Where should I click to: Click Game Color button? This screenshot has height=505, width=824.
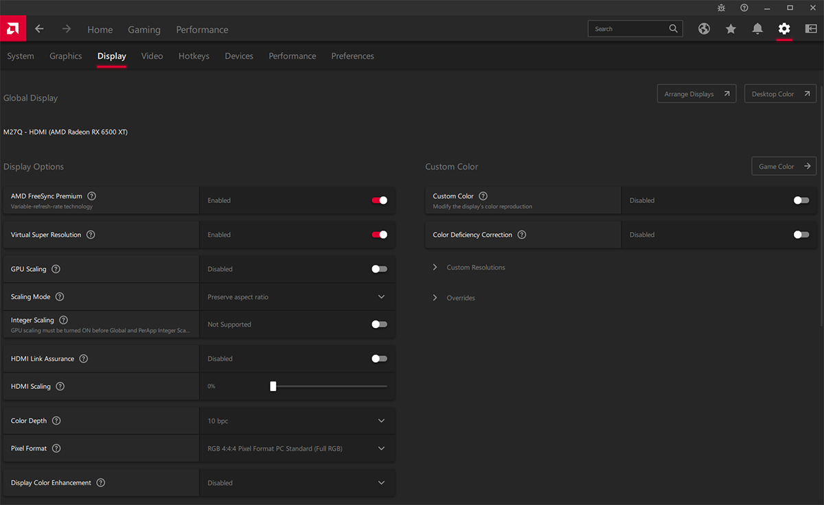pyautogui.click(x=784, y=166)
